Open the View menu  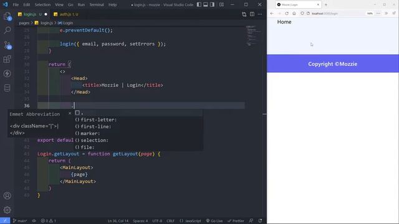click(59, 4)
